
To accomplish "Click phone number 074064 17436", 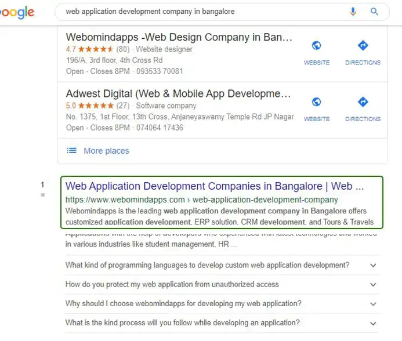I will (160, 128).
